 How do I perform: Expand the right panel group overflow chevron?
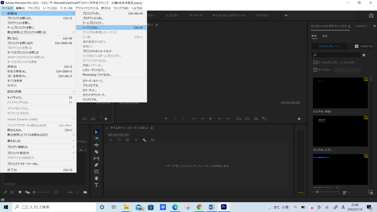374,26
